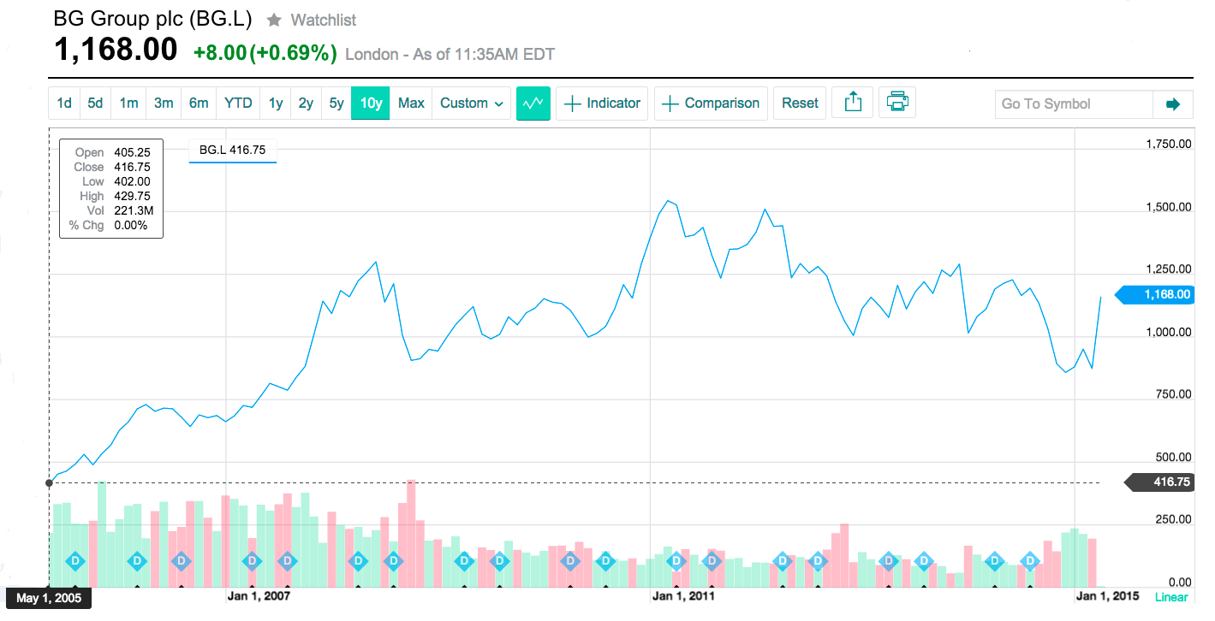The height and width of the screenshot is (621, 1215).
Task: Open the Custom date range dropdown
Action: (x=472, y=103)
